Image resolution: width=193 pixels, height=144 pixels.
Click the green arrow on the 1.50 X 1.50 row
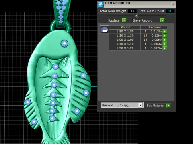165,32
